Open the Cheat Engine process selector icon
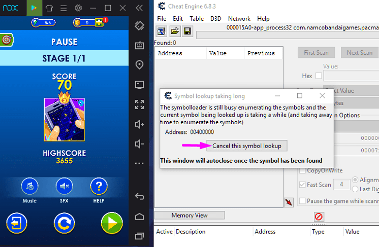This screenshot has width=379, height=247. coord(161,31)
